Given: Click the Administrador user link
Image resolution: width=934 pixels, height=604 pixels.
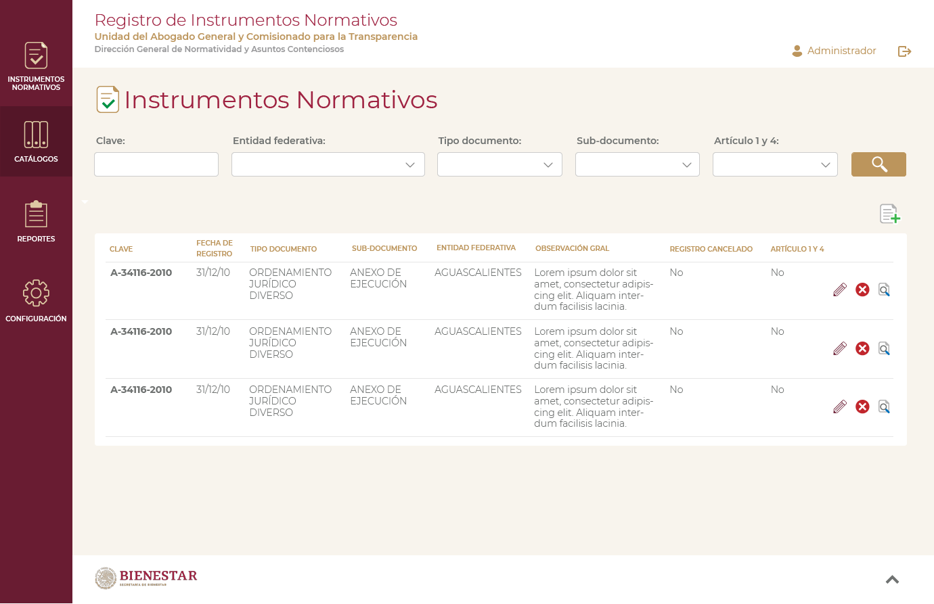Looking at the screenshot, I should 834,51.
